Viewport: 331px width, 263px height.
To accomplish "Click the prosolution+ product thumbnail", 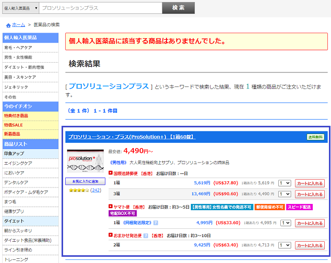I will pos(85,161).
